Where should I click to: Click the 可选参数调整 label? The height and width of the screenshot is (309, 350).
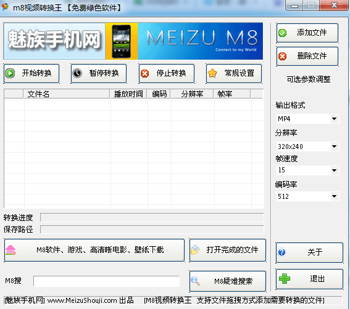click(x=309, y=79)
